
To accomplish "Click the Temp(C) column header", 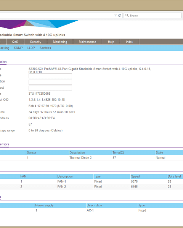I will pos(133,152).
